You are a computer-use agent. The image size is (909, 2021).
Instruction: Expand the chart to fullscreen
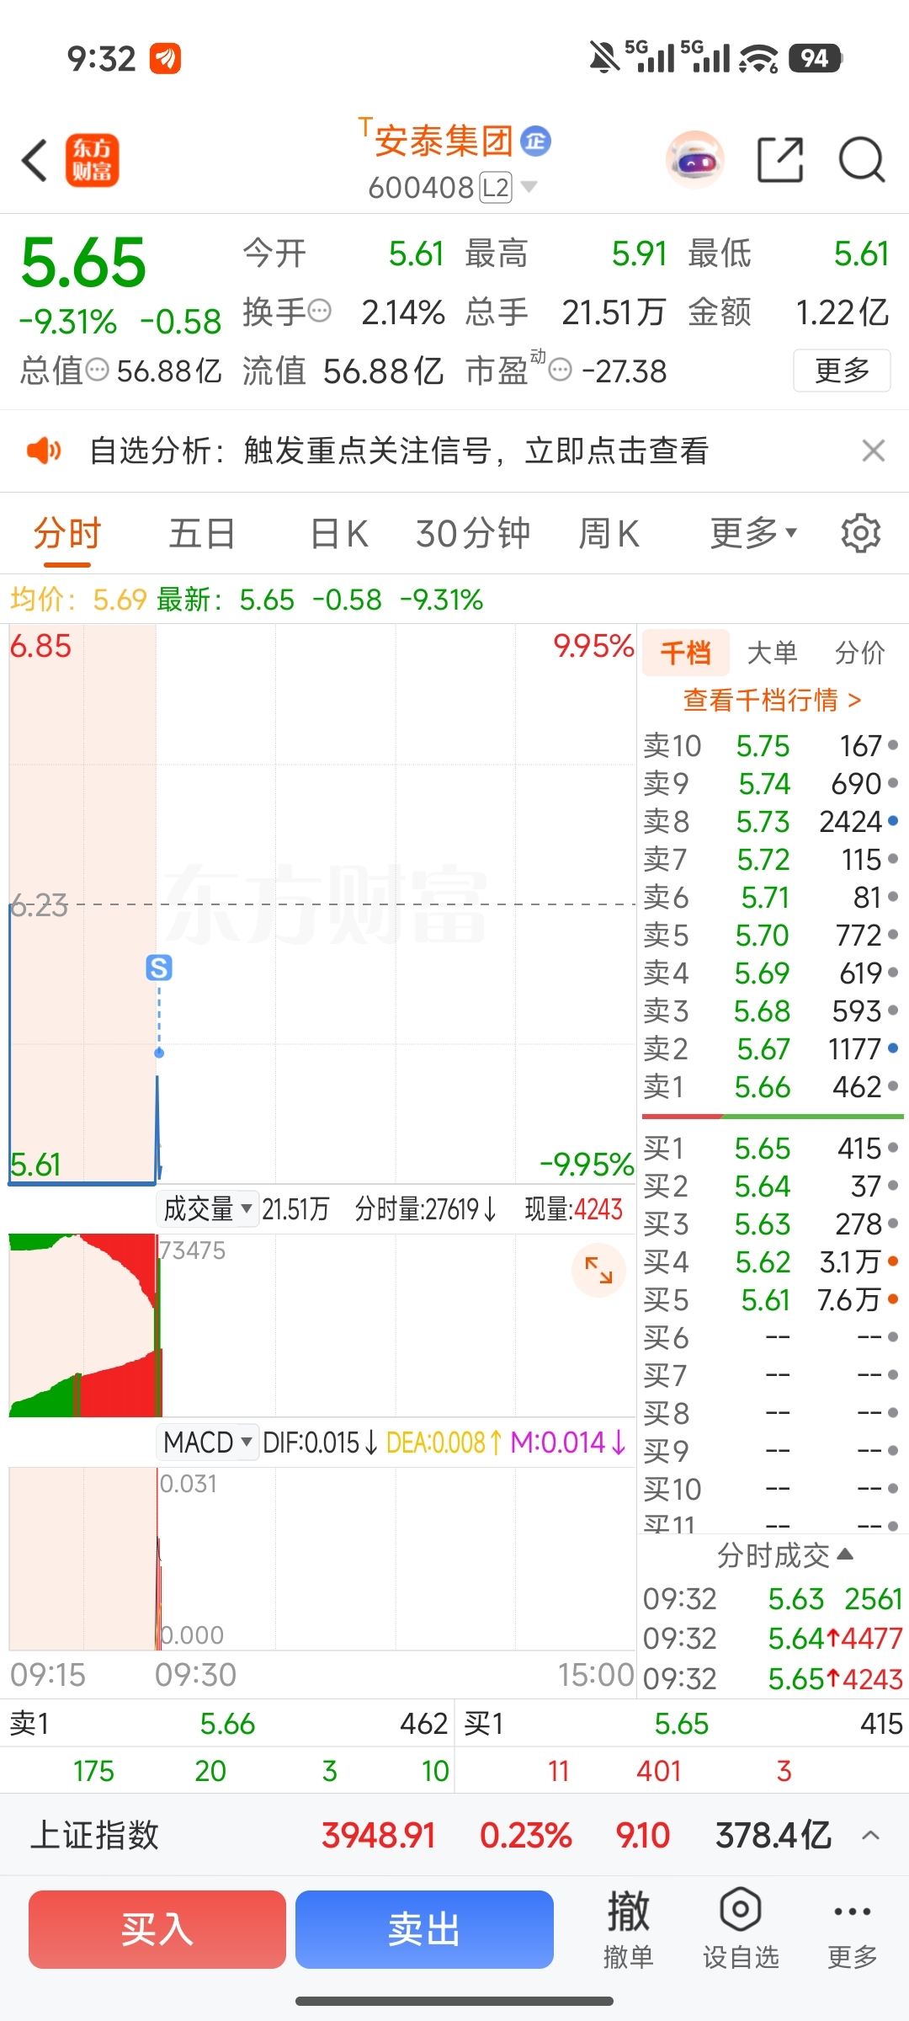pos(598,1270)
